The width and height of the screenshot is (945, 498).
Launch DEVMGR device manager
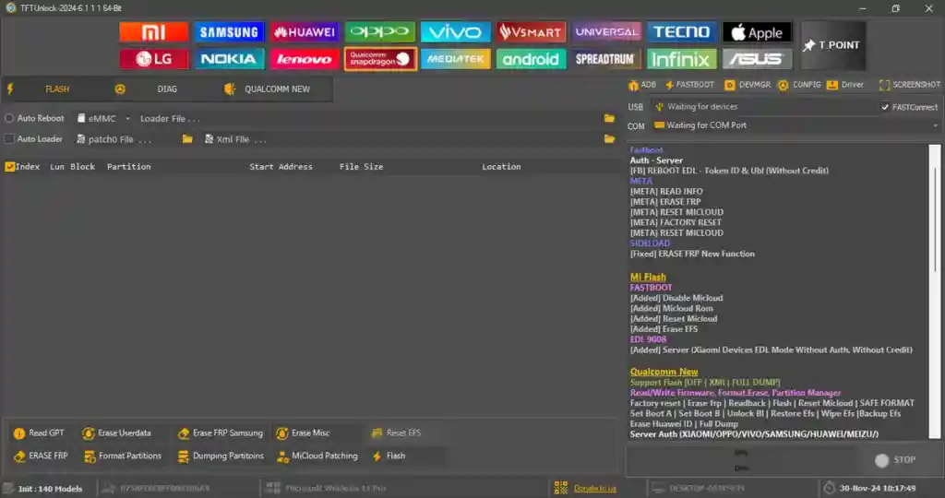[x=748, y=85]
